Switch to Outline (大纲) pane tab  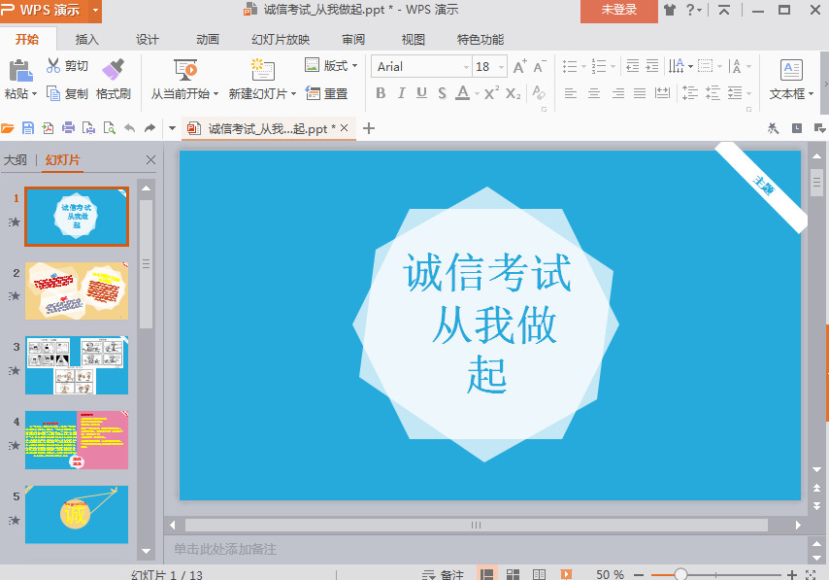(x=15, y=160)
